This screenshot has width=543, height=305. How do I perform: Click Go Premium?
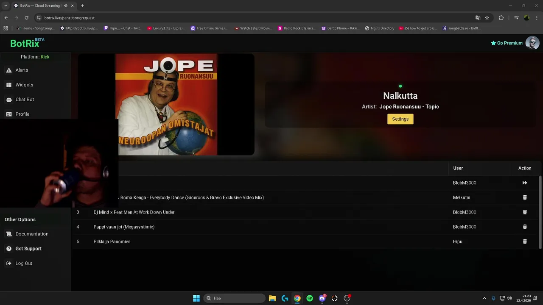(x=507, y=43)
